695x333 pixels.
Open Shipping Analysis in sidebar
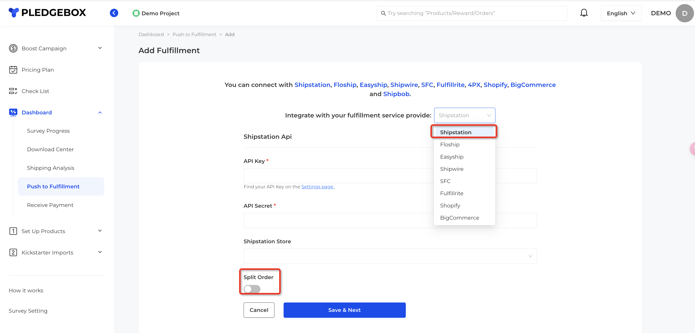[x=50, y=168]
